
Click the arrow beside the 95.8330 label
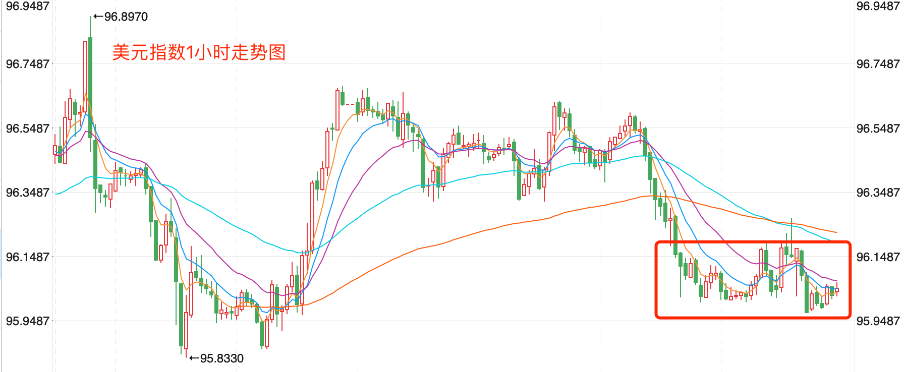(x=194, y=358)
